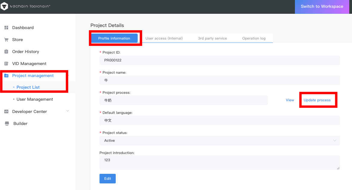
Task: Switch to User access (Internal) tab
Action: click(x=164, y=38)
